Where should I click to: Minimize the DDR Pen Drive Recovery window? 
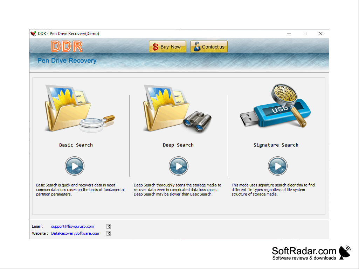click(x=289, y=34)
